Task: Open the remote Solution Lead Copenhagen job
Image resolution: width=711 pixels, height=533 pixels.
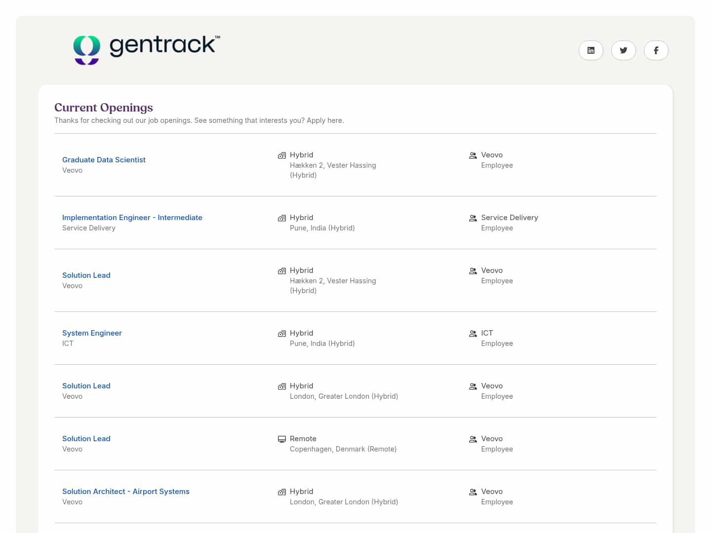Action: (86, 439)
